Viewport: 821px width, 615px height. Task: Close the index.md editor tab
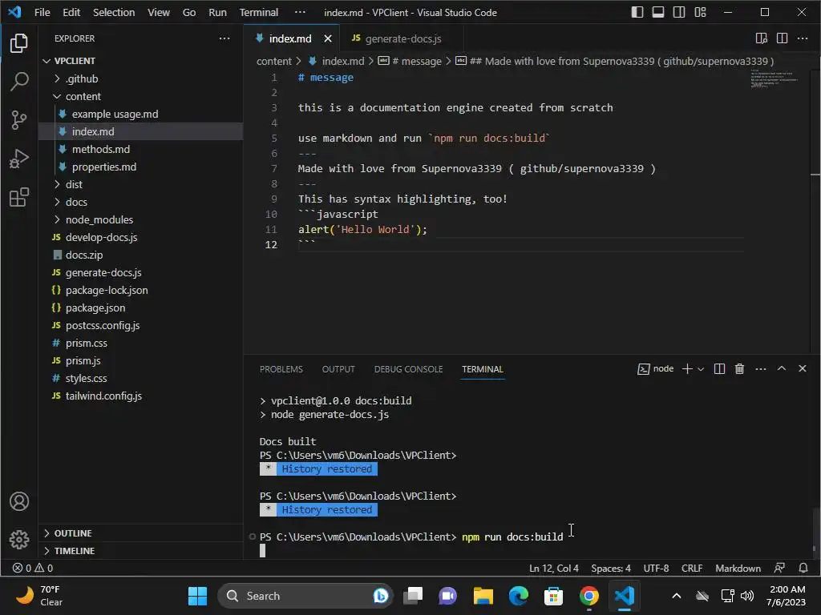click(328, 38)
